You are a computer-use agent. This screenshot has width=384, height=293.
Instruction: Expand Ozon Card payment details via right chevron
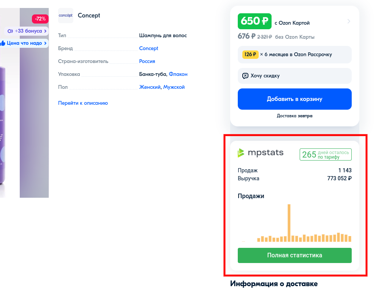pyautogui.click(x=348, y=21)
